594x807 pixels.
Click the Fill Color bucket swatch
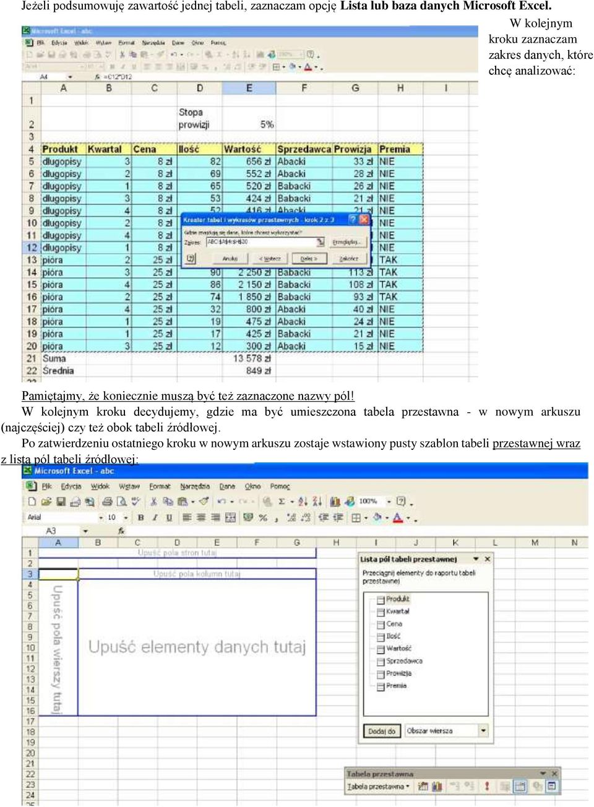[x=377, y=517]
